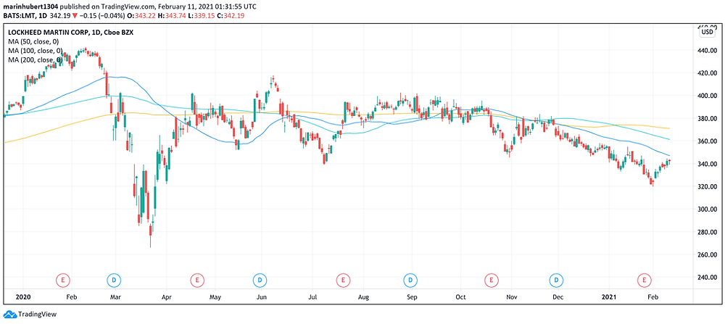
Task: Click the May label on time axis
Action: 215,296
